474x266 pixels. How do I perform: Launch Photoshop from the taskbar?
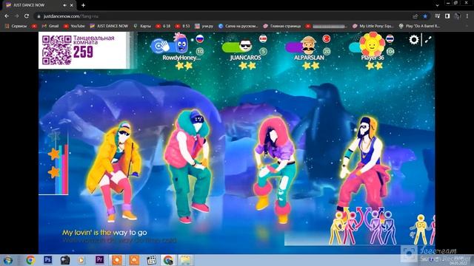point(47,260)
